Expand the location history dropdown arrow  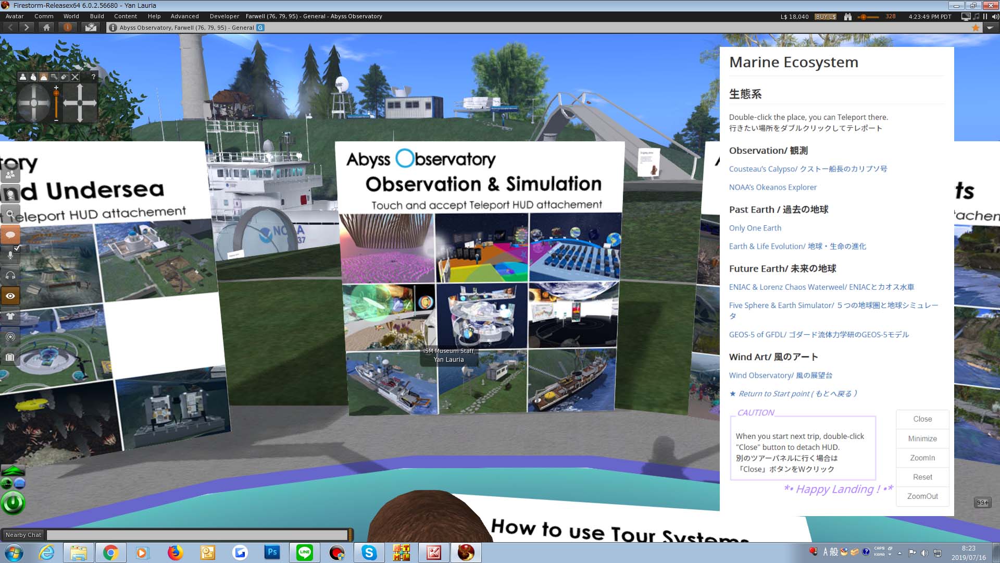click(x=990, y=28)
